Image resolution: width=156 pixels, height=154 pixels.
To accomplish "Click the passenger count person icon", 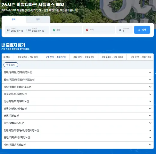I will [x=120, y=30].
